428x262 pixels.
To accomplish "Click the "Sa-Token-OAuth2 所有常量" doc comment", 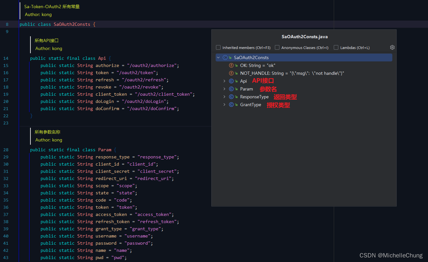I will point(52,7).
